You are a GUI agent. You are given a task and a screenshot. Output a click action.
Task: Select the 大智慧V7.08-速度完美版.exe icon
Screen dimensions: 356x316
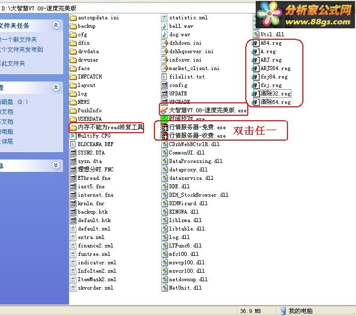point(164,111)
